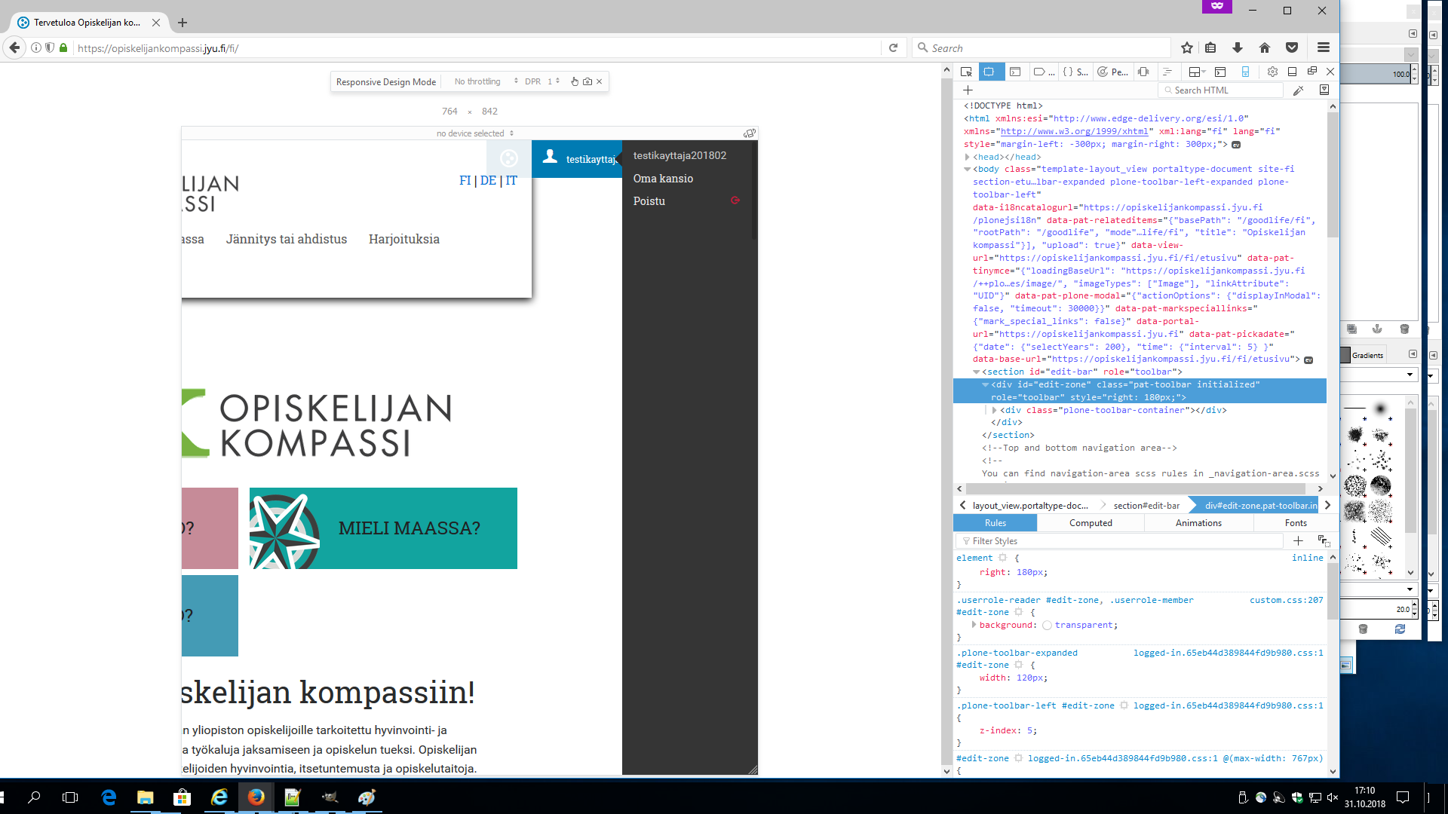Expand the plone-toolbar-container div node
The image size is (1448, 814).
[995, 411]
